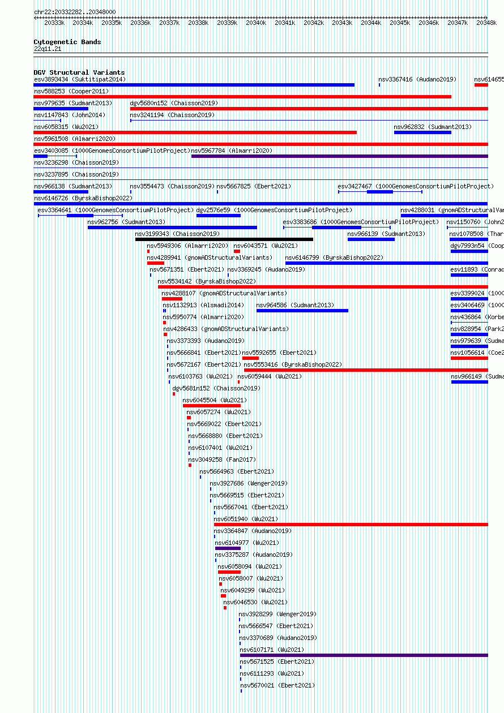Click nsv5671351 (Ebert2021) label
504x713 pixels.
(187, 270)
